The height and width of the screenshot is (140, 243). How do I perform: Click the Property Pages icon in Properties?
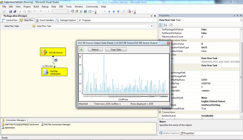pos(171,25)
